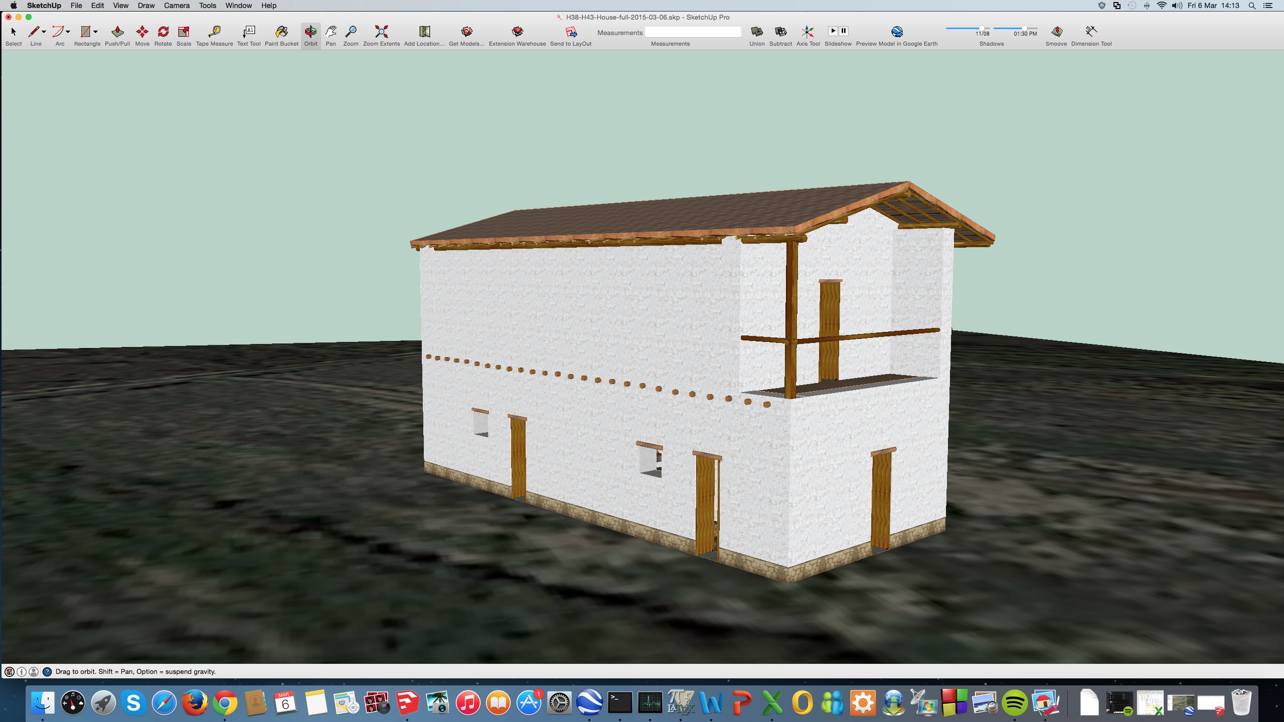Click the Zoom Extents icon
This screenshot has width=1284, height=722.
point(381,32)
